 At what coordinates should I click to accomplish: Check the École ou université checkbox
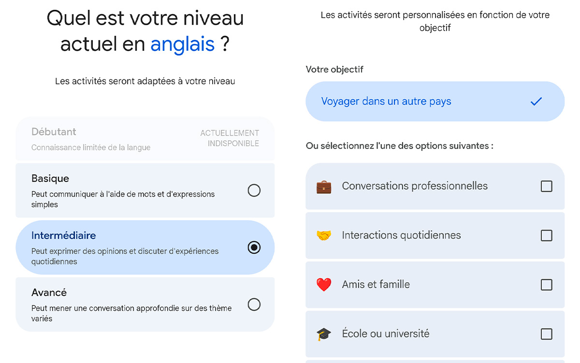(547, 333)
